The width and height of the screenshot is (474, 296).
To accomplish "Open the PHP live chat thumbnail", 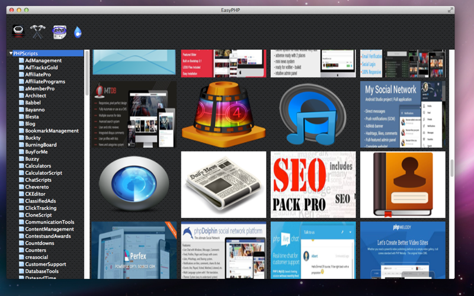I will [313, 250].
